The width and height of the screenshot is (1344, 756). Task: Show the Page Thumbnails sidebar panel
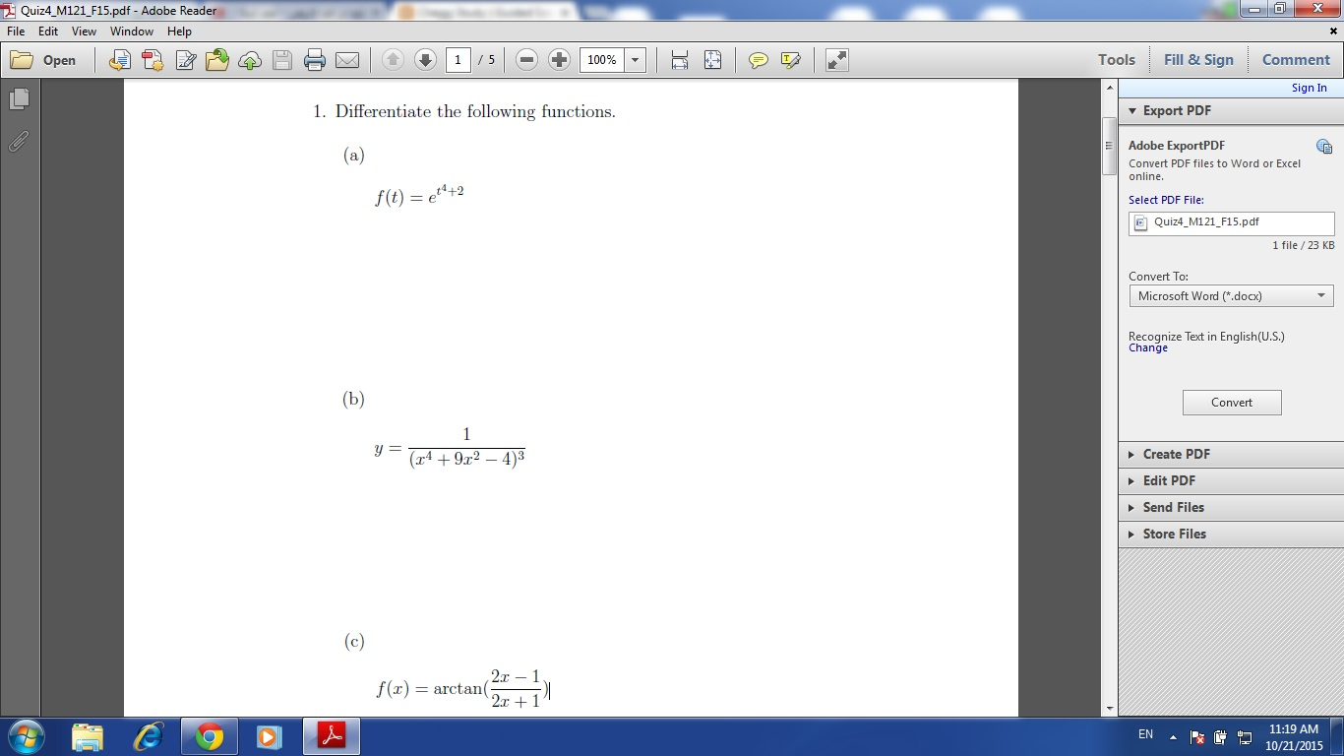[18, 98]
